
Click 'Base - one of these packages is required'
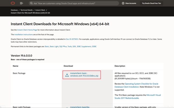[28, 59]
